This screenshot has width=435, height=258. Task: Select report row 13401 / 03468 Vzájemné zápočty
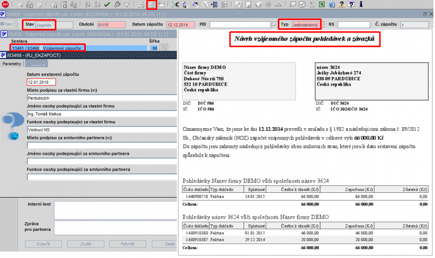pyautogui.click(x=79, y=48)
